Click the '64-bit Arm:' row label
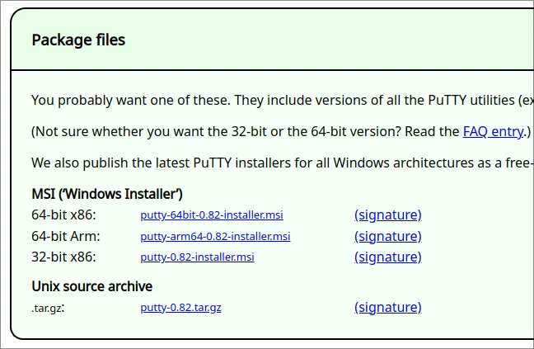The width and height of the screenshot is (534, 349). [x=65, y=236]
